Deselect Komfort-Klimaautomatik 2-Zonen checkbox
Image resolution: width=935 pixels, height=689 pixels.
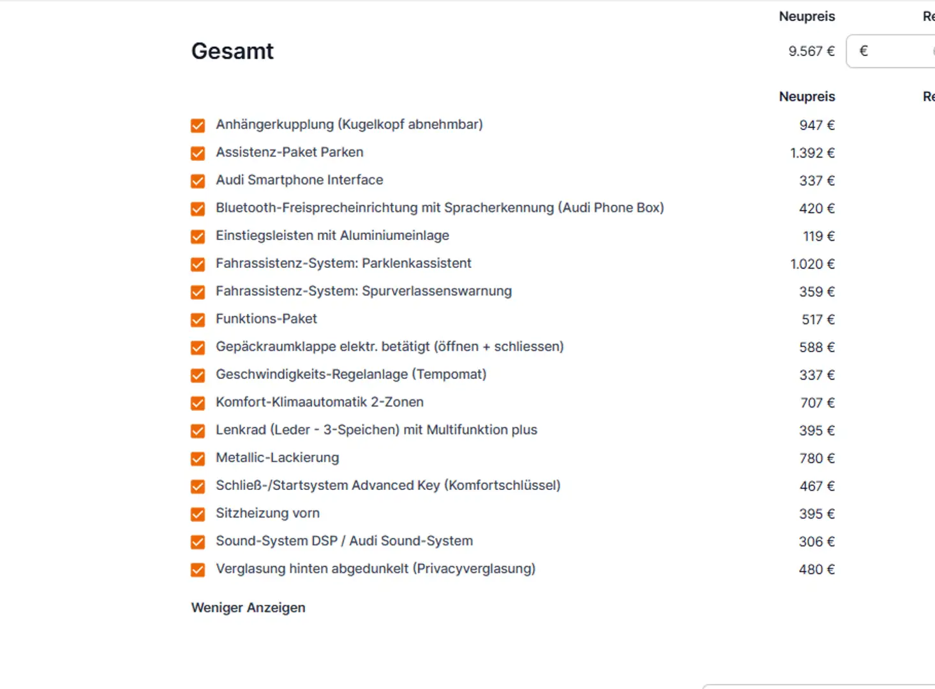point(198,403)
